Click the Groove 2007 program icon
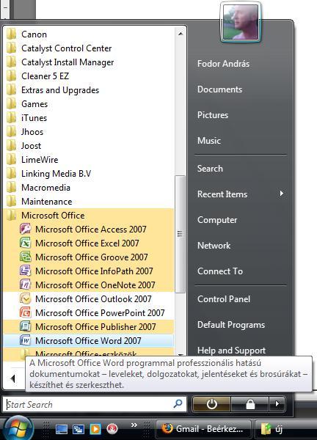 [25, 257]
